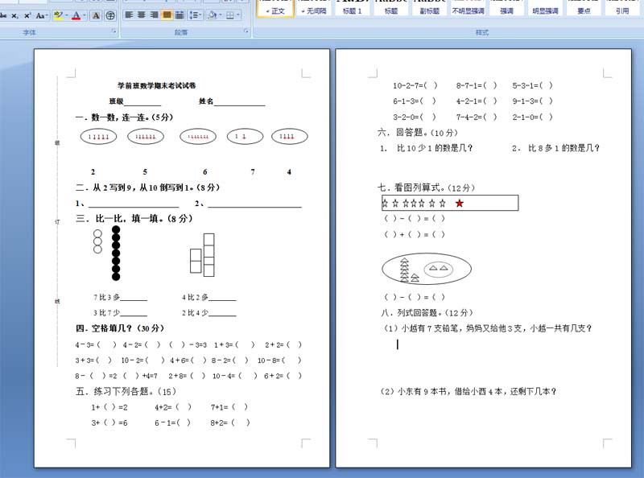Open the 字体 dialog launcher
Screen dimensions: 644x478
pos(114,31)
